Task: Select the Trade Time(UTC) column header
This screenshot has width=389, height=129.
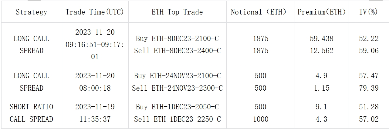Action: pyautogui.click(x=95, y=12)
